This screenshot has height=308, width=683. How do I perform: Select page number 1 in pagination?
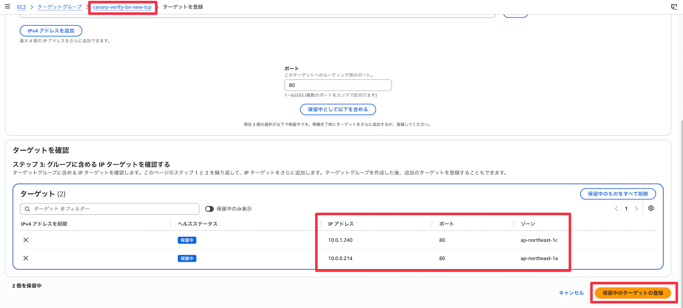tap(626, 209)
